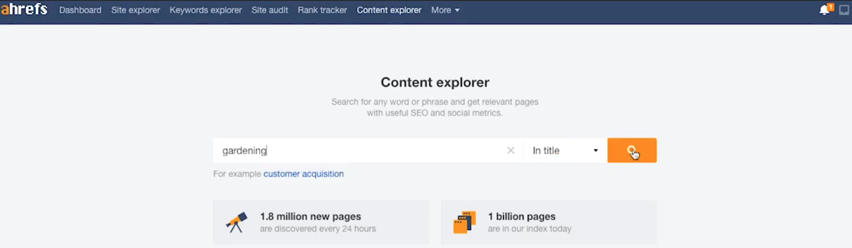Click the customer acquisition example link
Viewport: 852px width, 248px height.
pos(304,174)
